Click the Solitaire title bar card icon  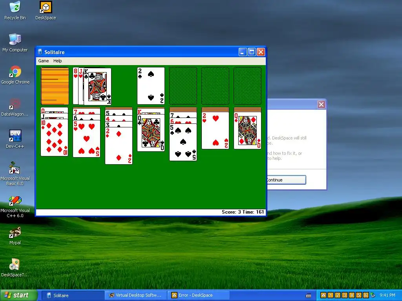point(40,52)
